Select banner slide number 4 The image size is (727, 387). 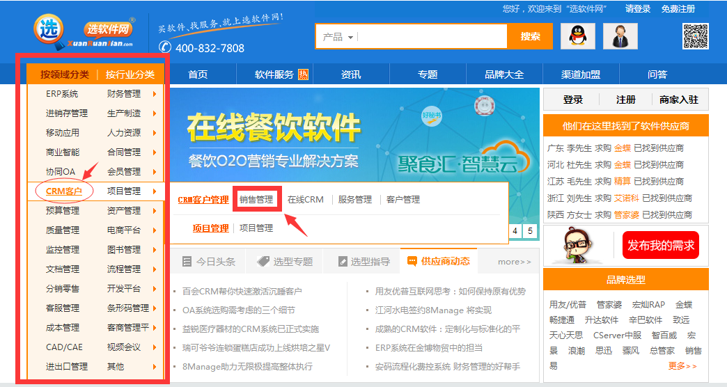[x=515, y=231]
